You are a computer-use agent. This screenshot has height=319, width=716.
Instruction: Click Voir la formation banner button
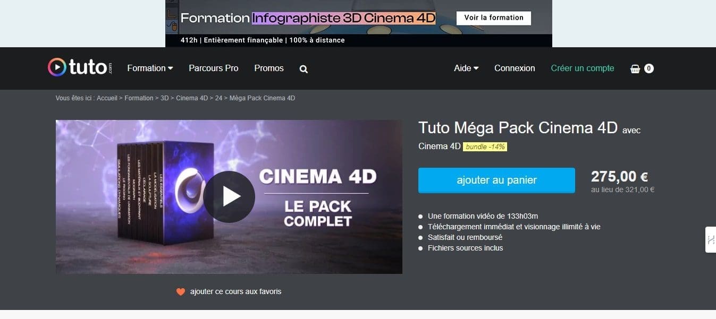pos(494,18)
